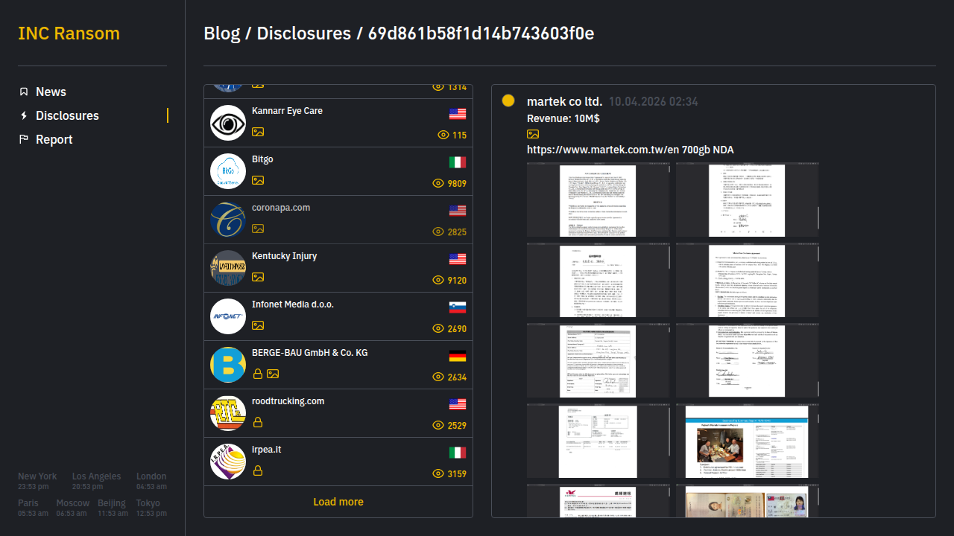Click the News bookmark icon in sidebar
954x536 pixels.
tap(24, 92)
